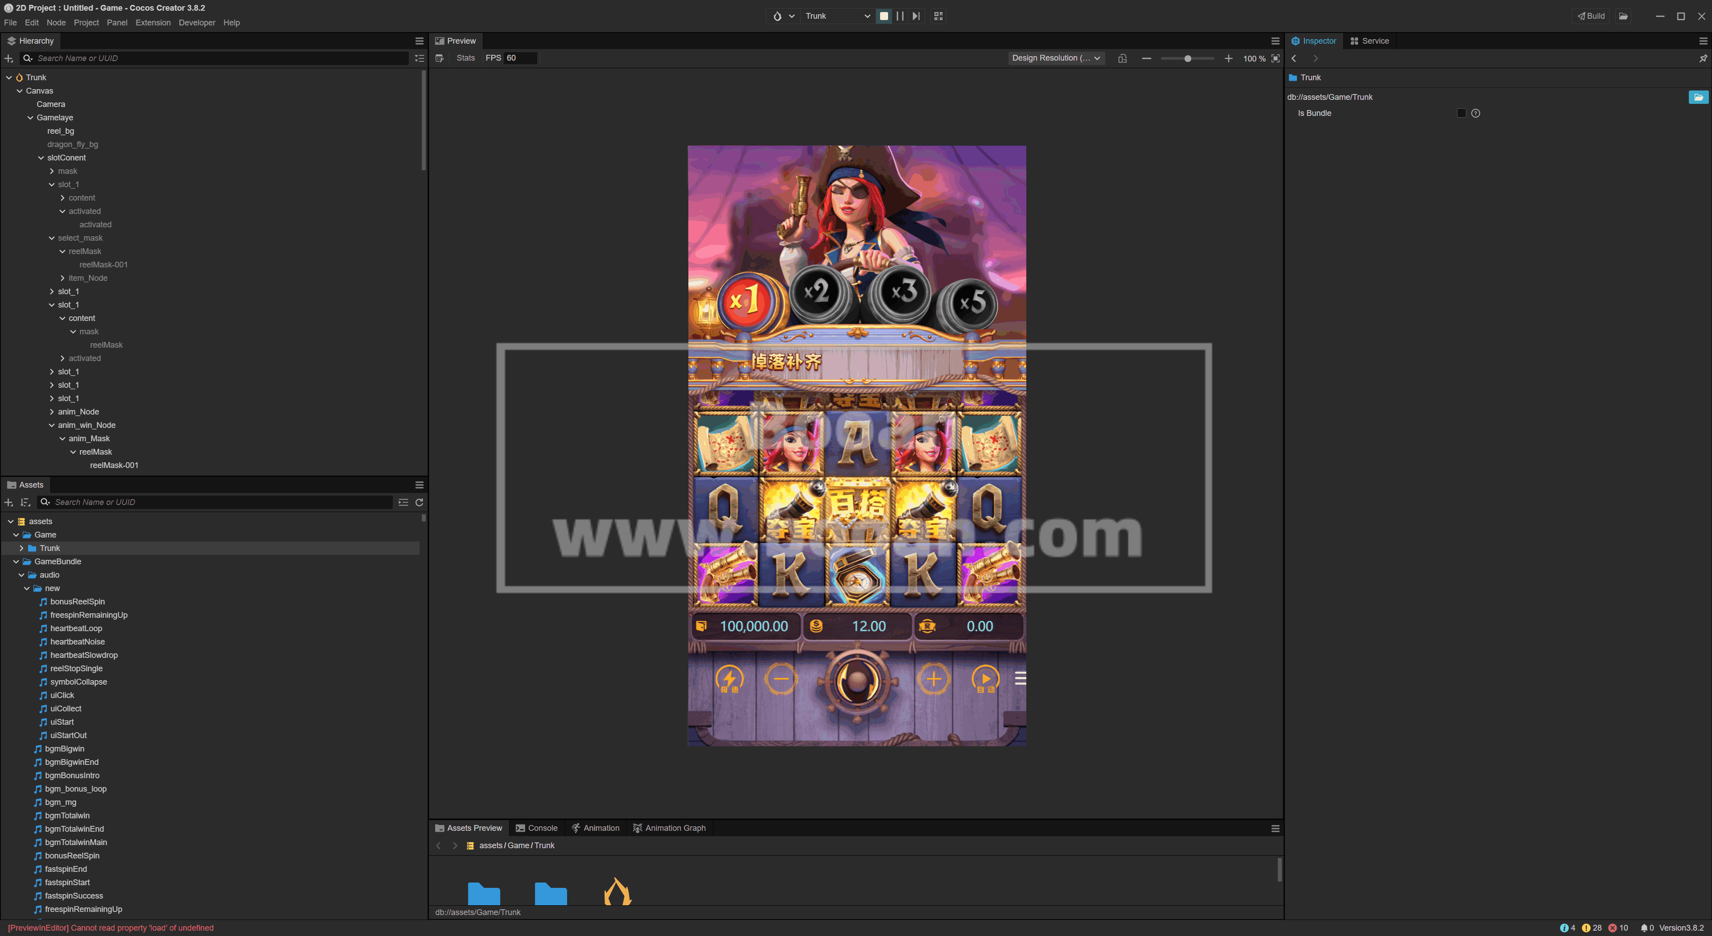Switch to the Service tab
Image resolution: width=1712 pixels, height=936 pixels.
1369,41
